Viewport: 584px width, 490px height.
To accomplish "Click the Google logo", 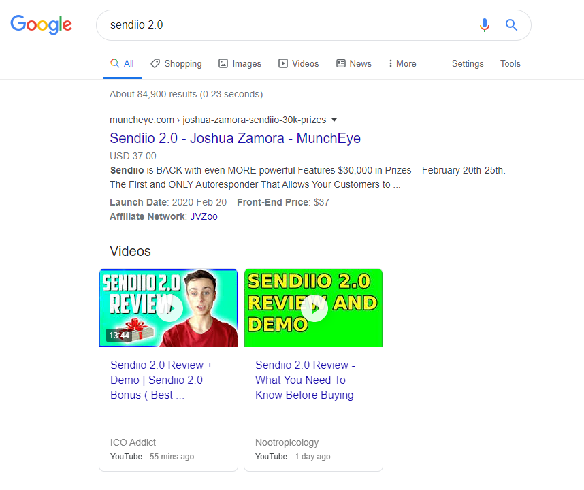I will (x=41, y=24).
